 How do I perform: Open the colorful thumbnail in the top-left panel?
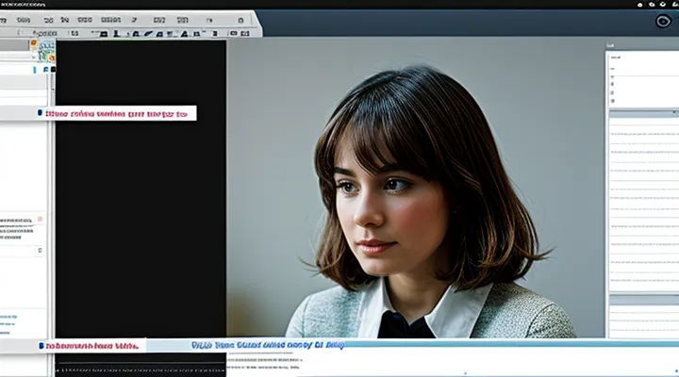(44, 55)
